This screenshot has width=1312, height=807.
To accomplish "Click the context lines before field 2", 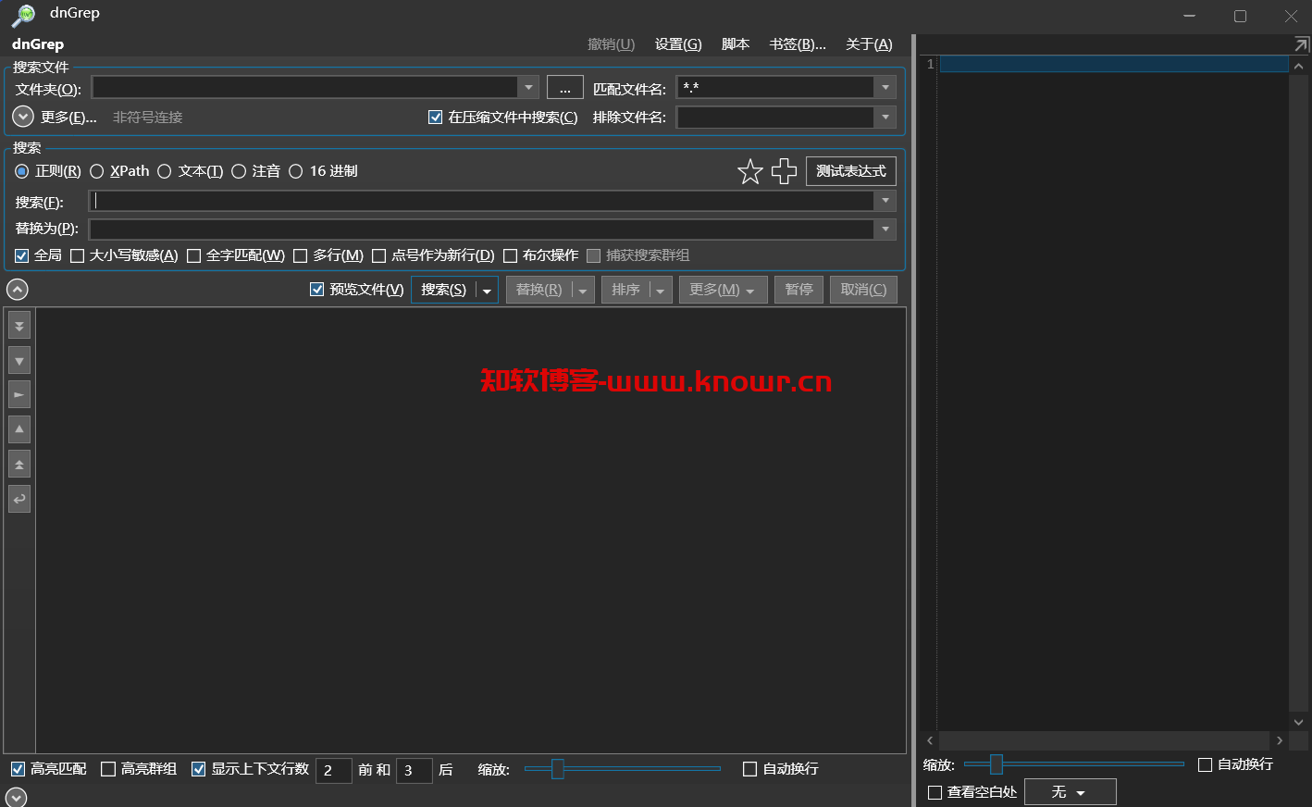I will pos(334,770).
